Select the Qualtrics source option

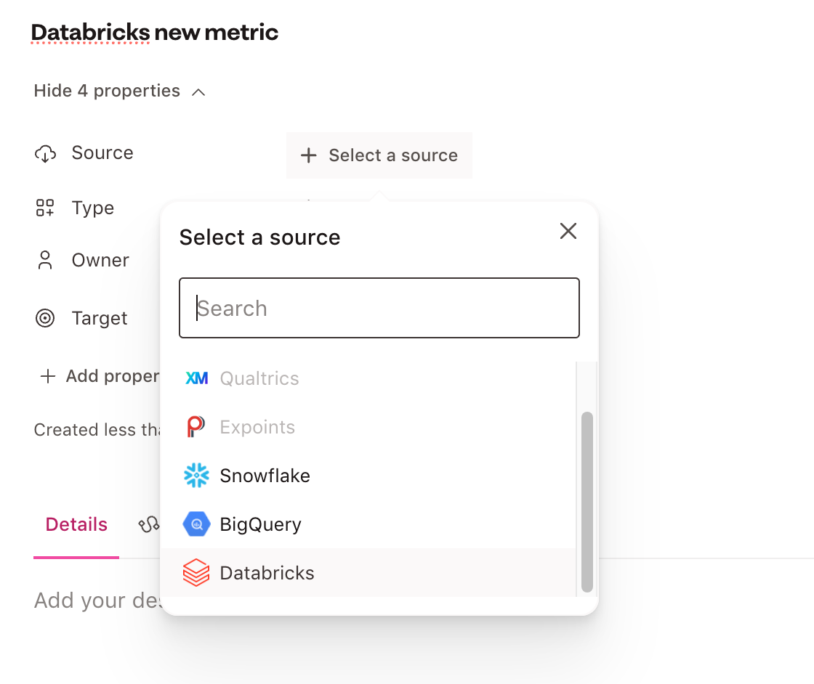pos(368,378)
